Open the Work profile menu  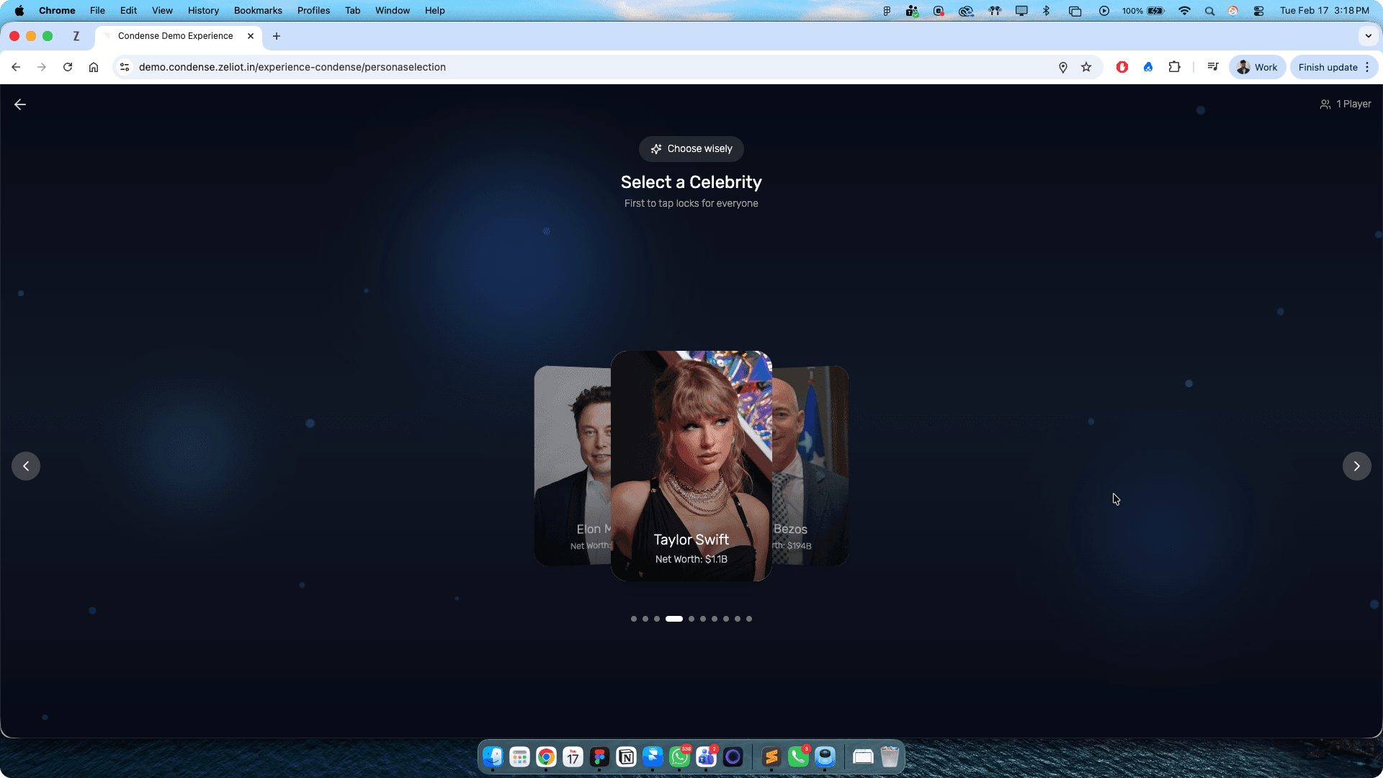[1257, 67]
